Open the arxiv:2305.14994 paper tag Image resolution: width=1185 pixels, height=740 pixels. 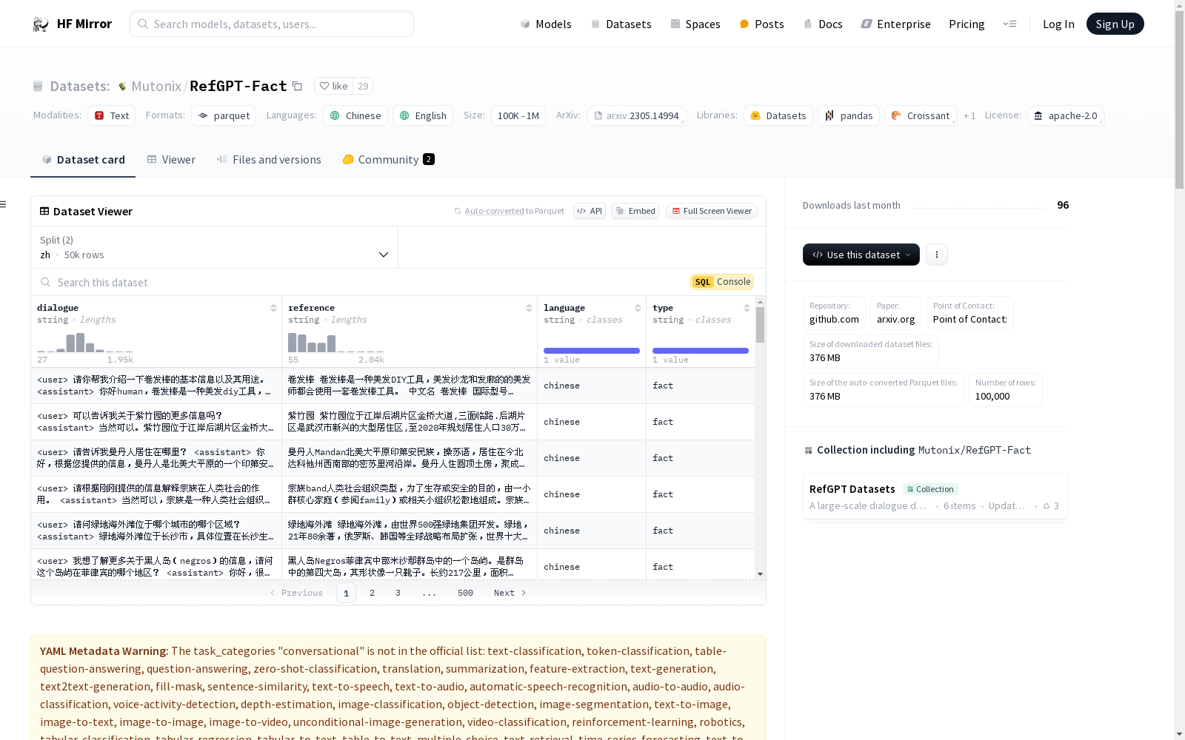pyautogui.click(x=636, y=115)
